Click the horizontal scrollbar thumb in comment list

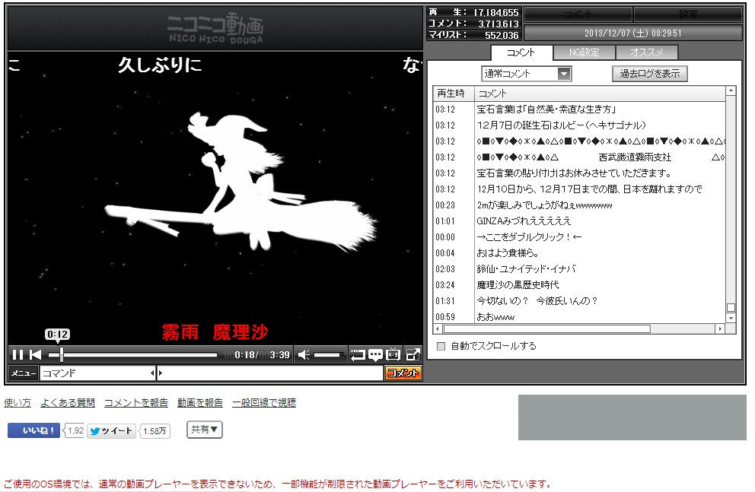click(547, 329)
